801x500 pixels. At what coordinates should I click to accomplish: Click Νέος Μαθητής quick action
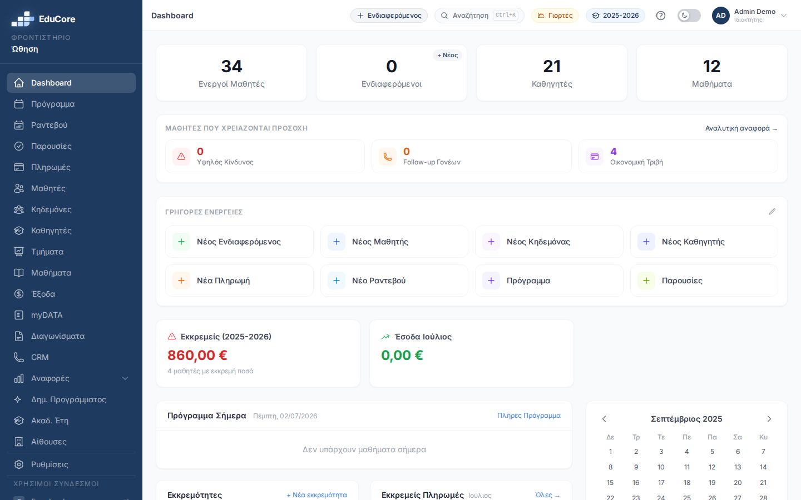pos(394,242)
